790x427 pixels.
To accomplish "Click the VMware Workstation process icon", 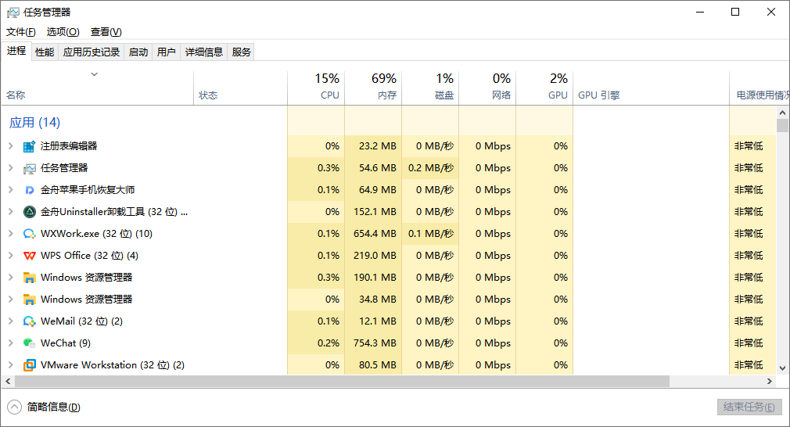I will (x=29, y=365).
